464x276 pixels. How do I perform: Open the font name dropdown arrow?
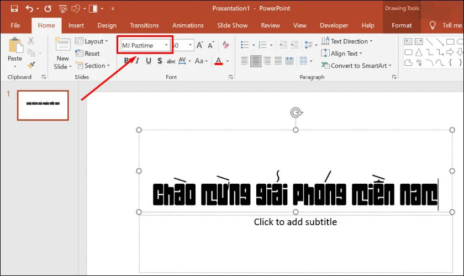point(166,45)
